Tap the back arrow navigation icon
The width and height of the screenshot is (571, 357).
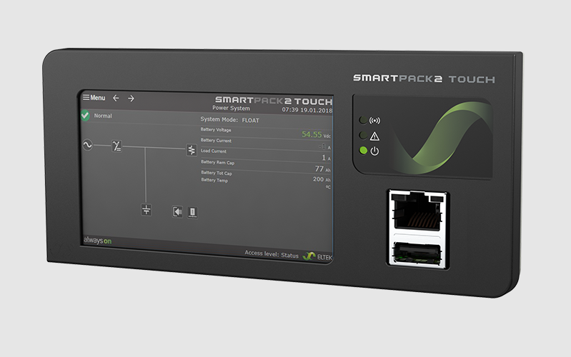point(116,98)
